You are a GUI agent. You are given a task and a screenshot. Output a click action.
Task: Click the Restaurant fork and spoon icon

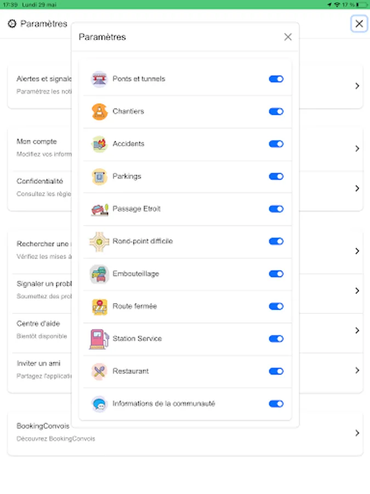coord(99,372)
